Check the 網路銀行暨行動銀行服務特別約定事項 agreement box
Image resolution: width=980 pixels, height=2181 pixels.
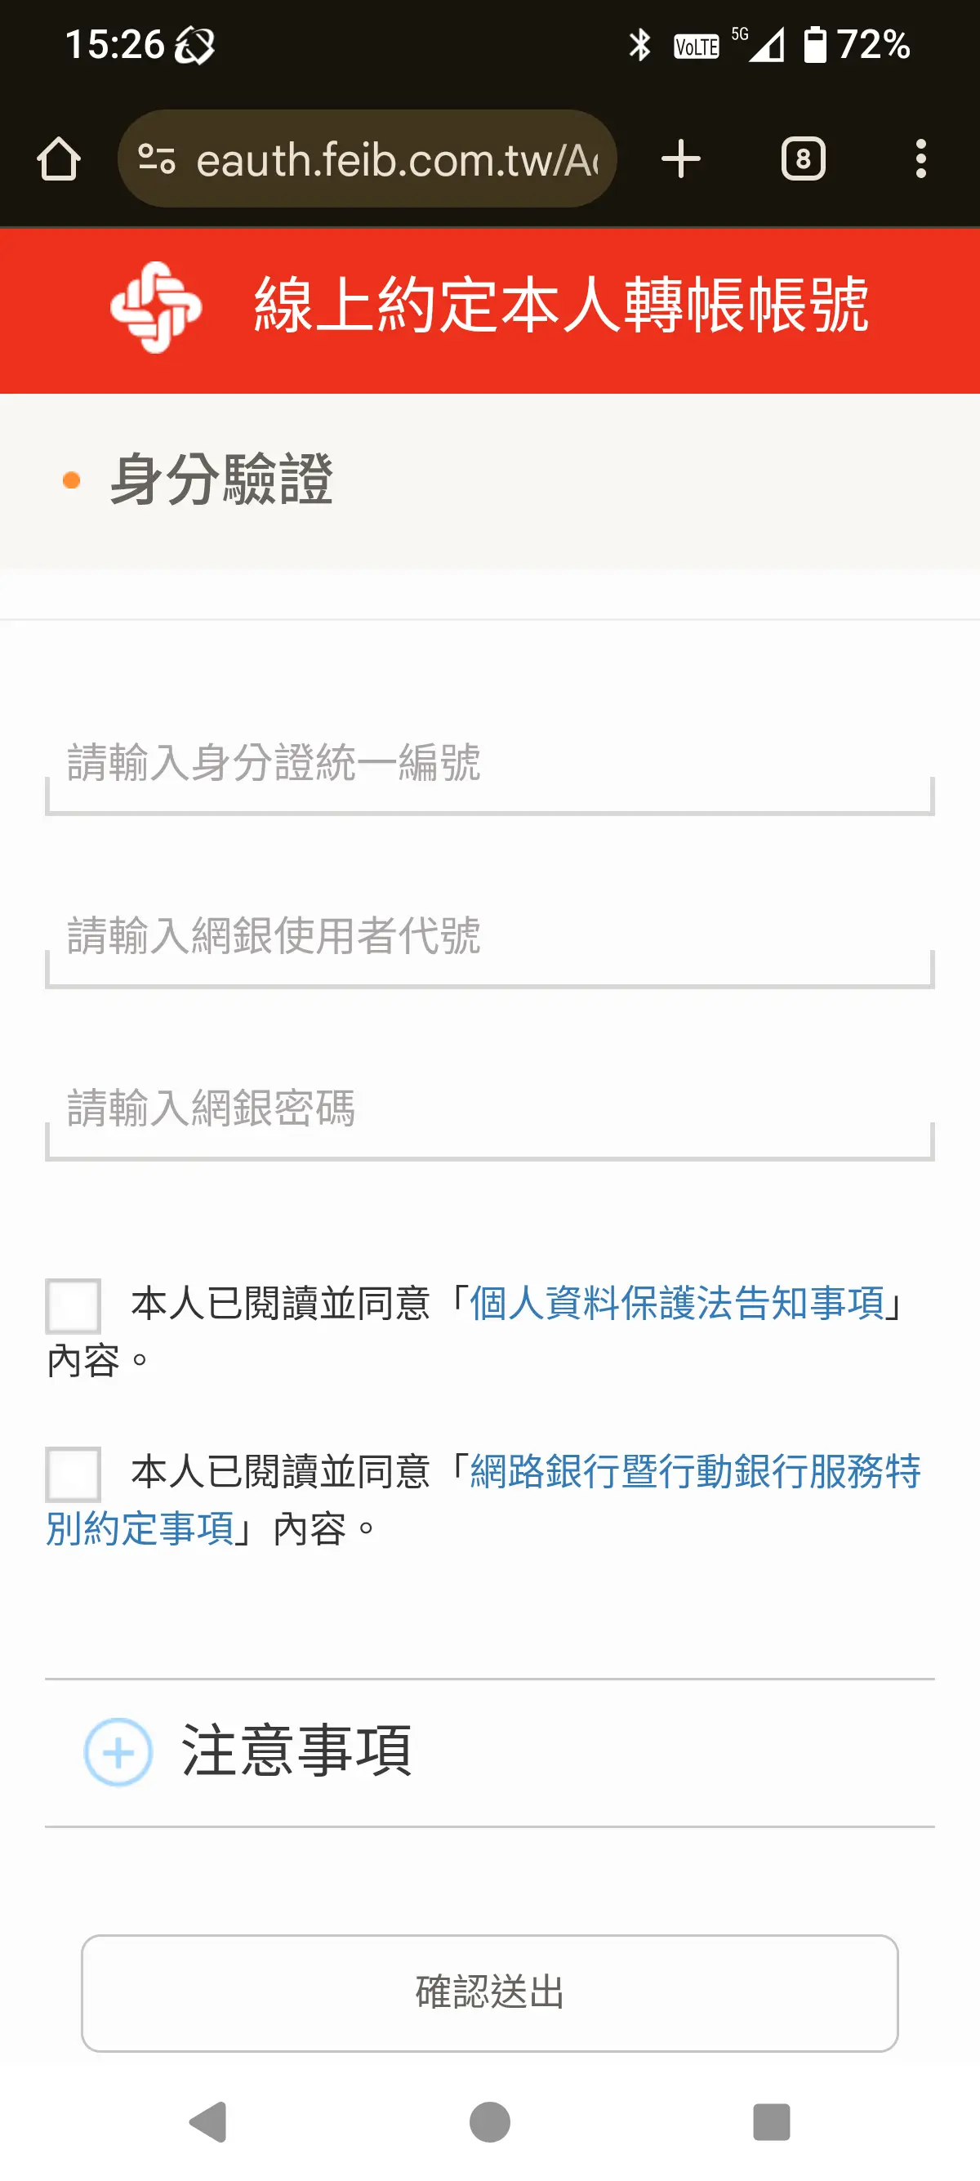point(73,1474)
